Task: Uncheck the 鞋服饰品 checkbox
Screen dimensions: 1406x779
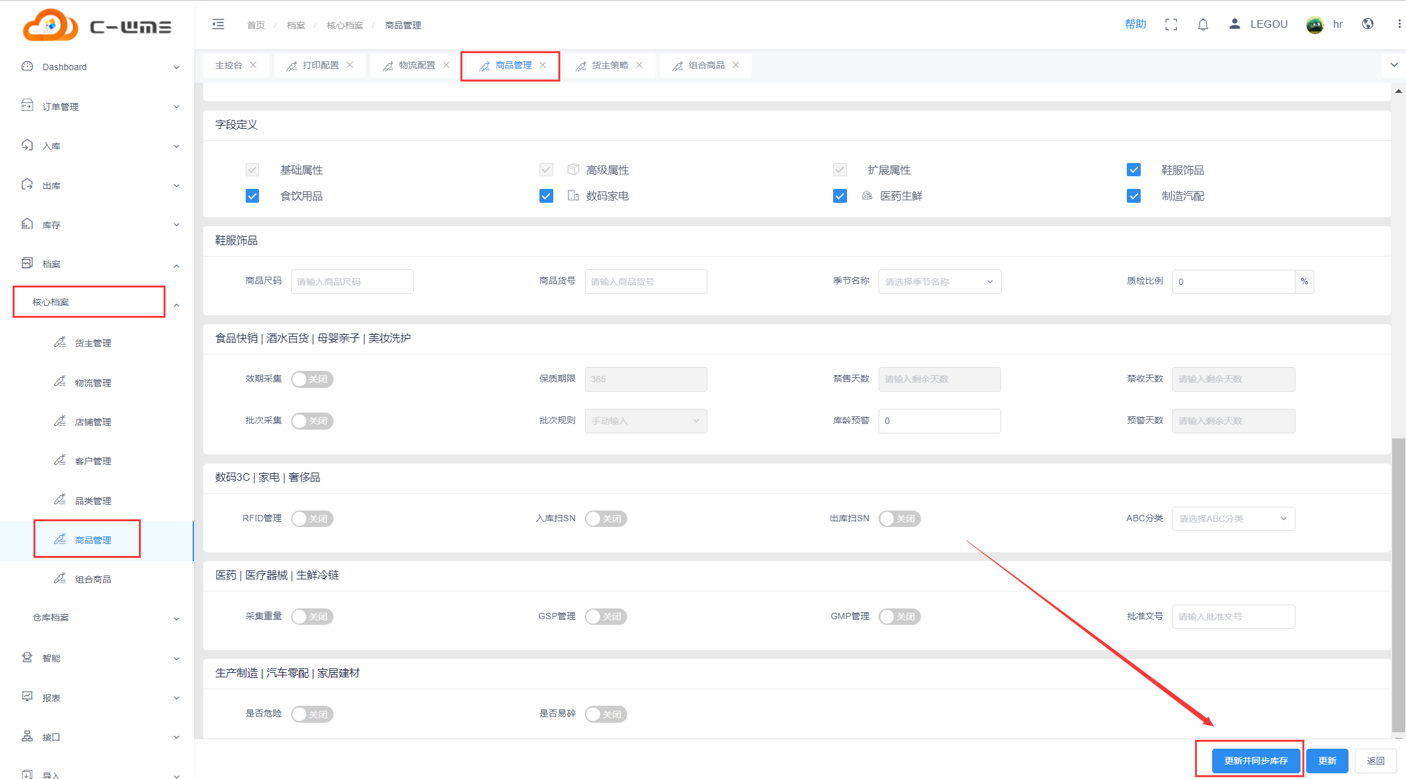Action: point(1134,170)
